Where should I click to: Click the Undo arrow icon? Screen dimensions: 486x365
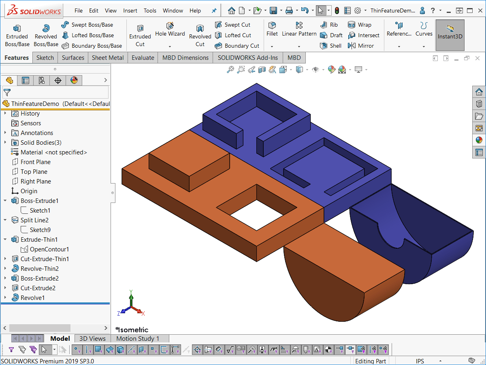click(305, 11)
